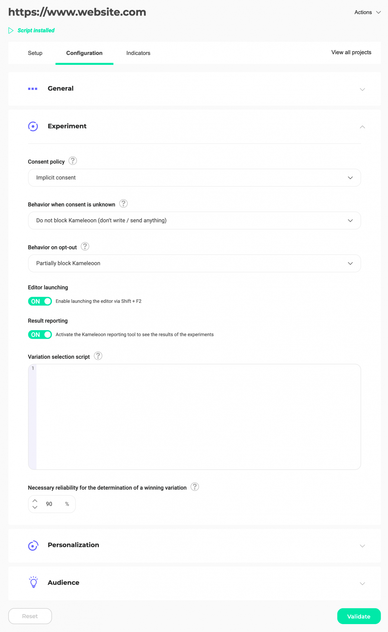Toggle off Editor launching switch

40,301
